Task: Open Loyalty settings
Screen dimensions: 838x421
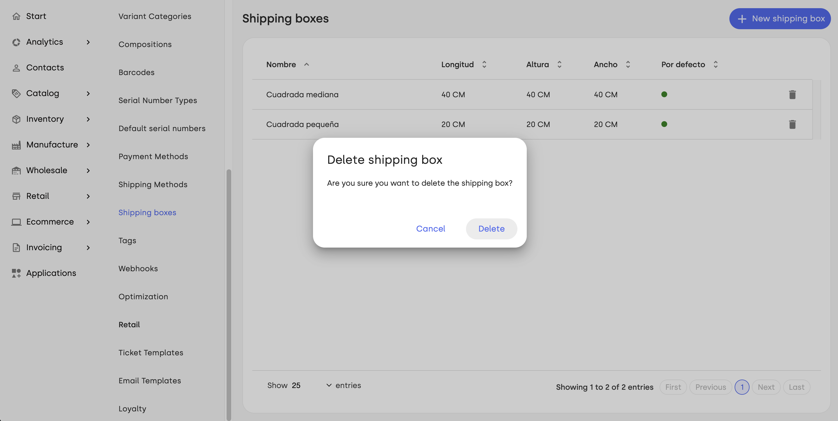Action: [x=132, y=409]
